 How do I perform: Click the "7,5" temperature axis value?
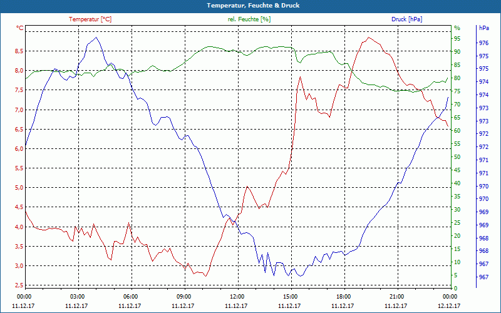tap(19, 90)
